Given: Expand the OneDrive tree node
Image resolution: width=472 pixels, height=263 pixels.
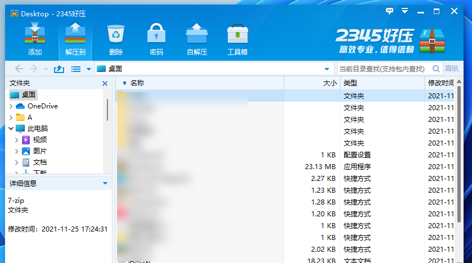Looking at the screenshot, I should [x=11, y=106].
